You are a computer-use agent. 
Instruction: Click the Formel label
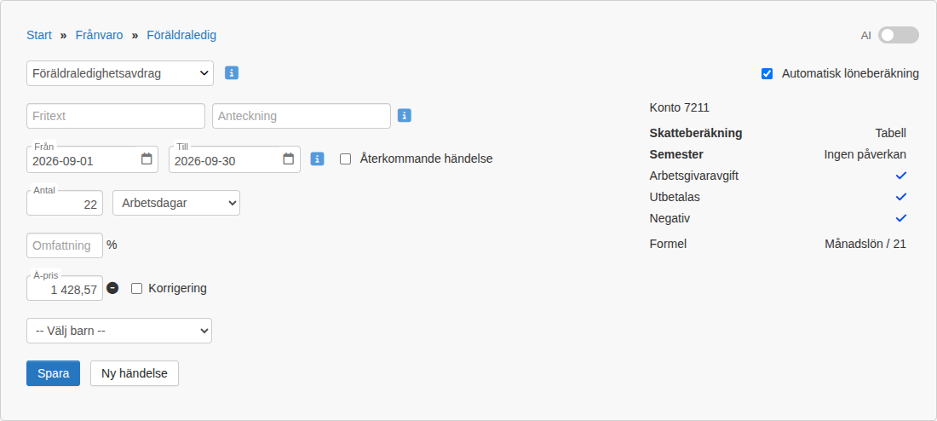pyautogui.click(x=668, y=244)
